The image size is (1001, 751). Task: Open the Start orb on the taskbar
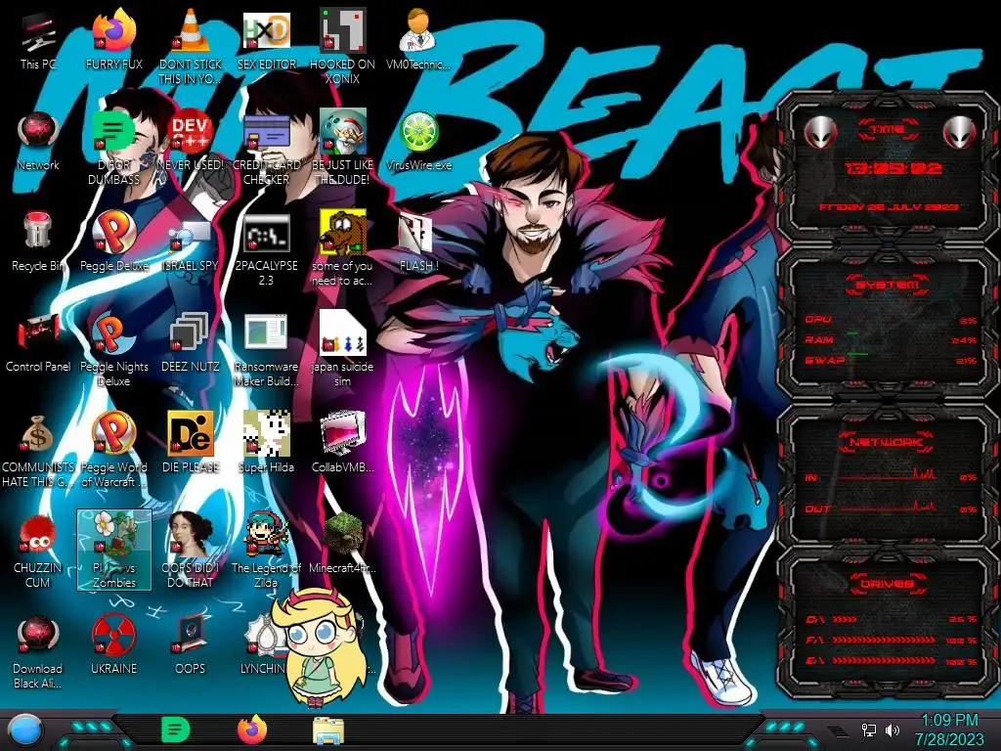25,731
